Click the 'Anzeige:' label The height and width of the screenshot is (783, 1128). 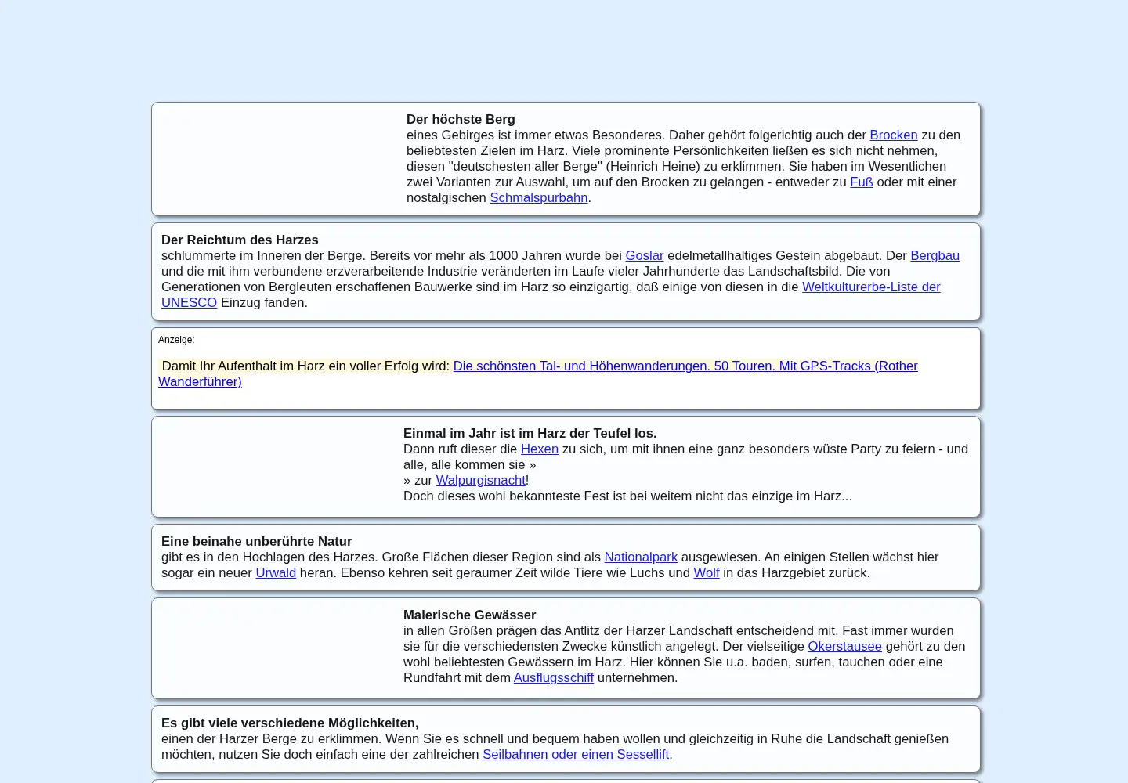tap(176, 340)
